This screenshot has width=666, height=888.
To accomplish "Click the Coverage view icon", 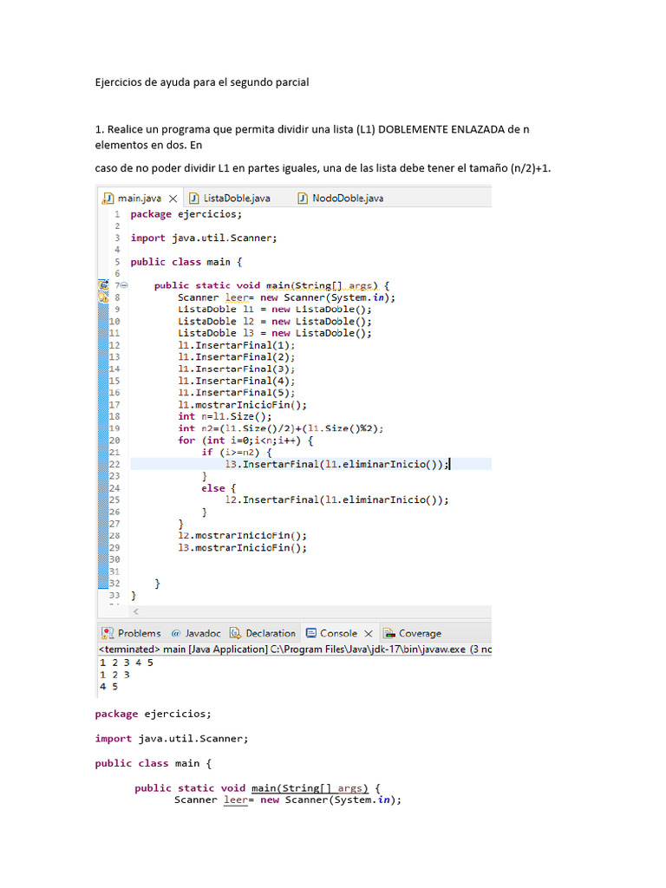I will pyautogui.click(x=389, y=634).
